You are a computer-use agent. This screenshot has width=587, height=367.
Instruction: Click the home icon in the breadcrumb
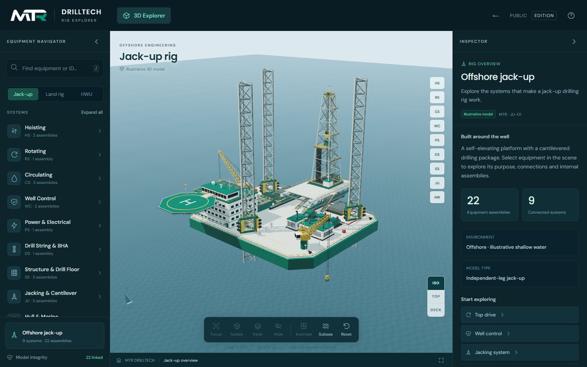pos(119,360)
